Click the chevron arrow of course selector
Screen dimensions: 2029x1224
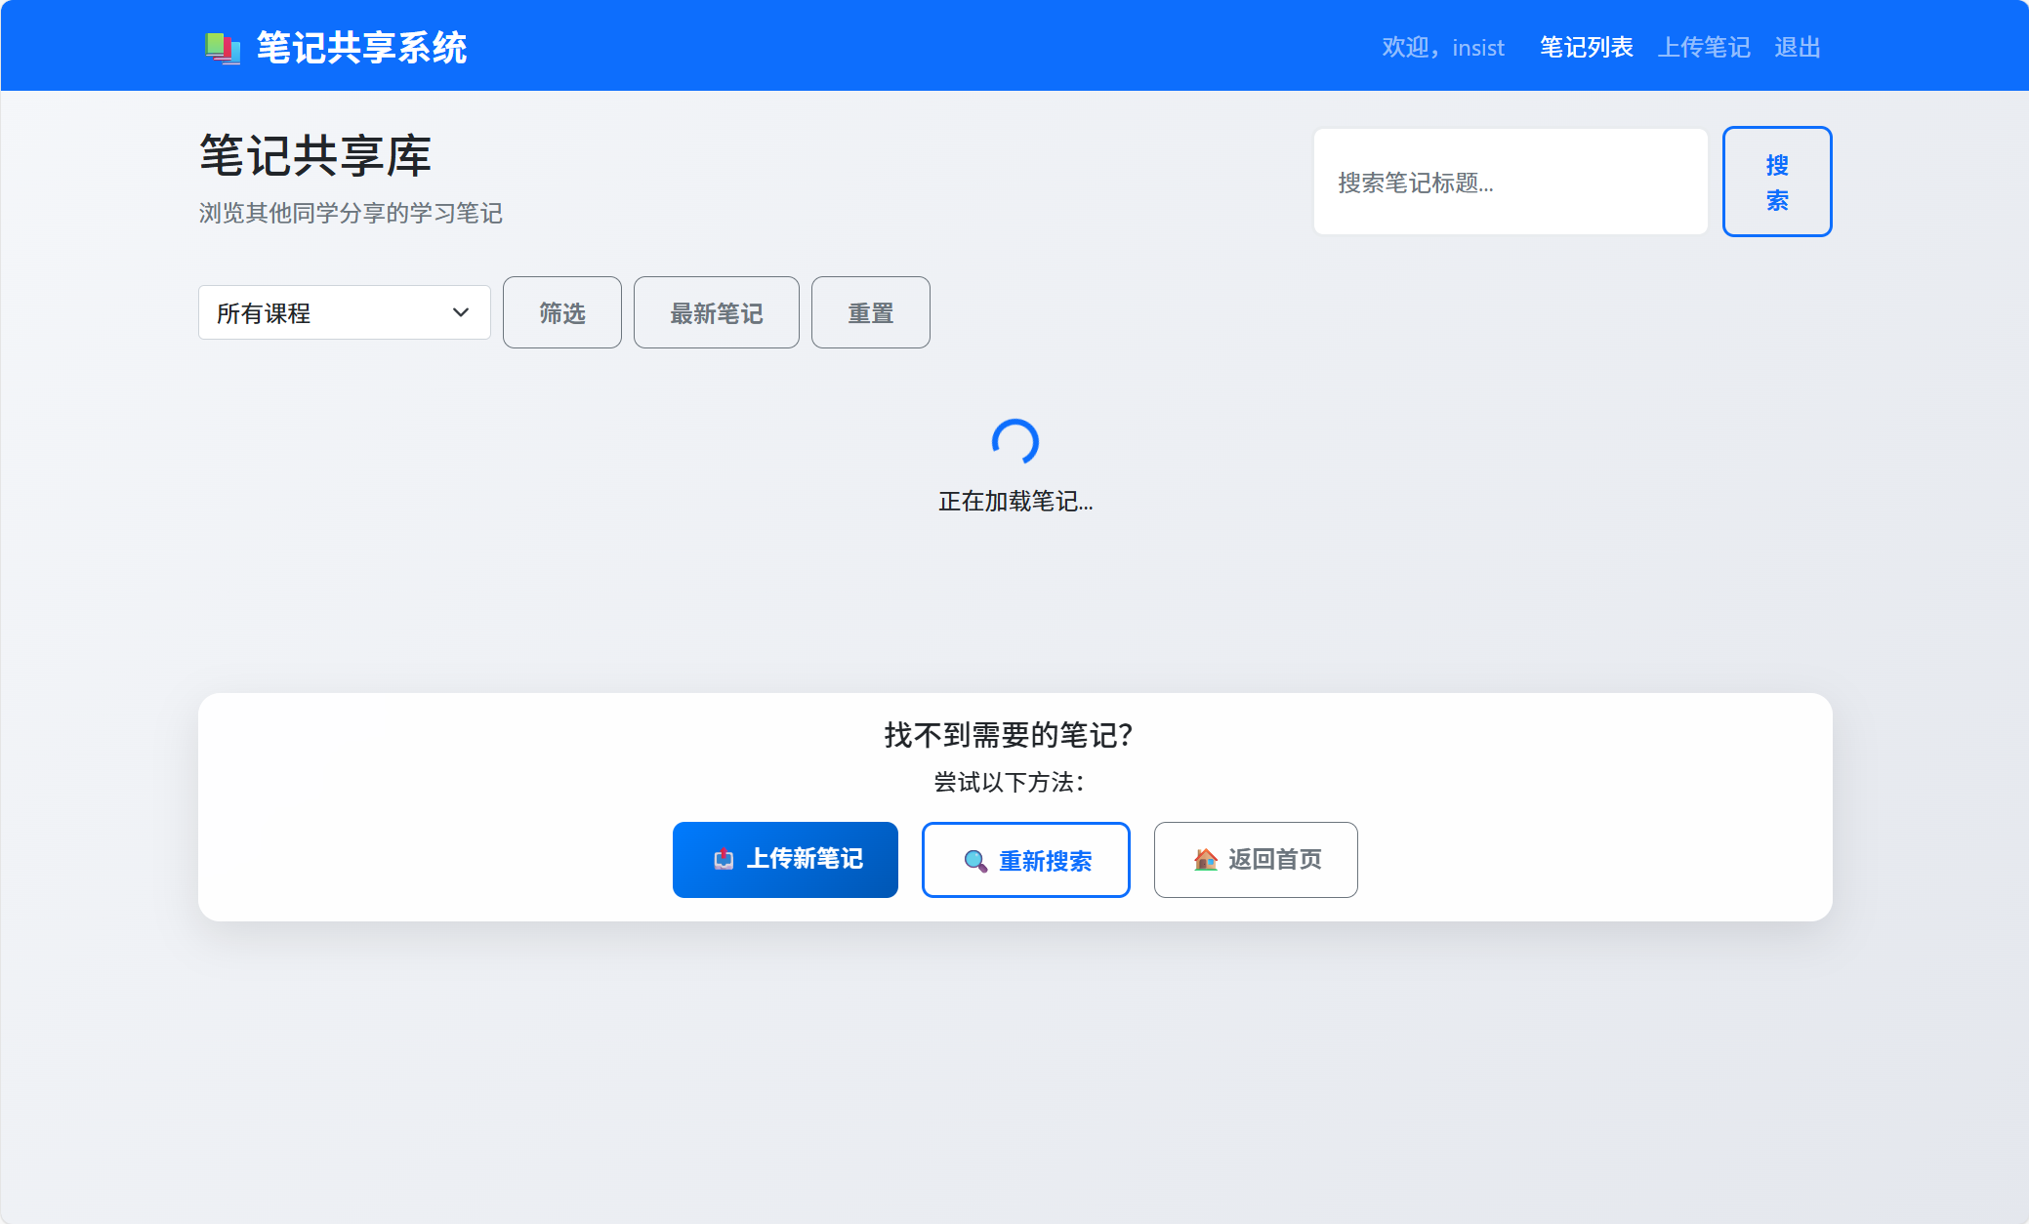pyautogui.click(x=461, y=312)
